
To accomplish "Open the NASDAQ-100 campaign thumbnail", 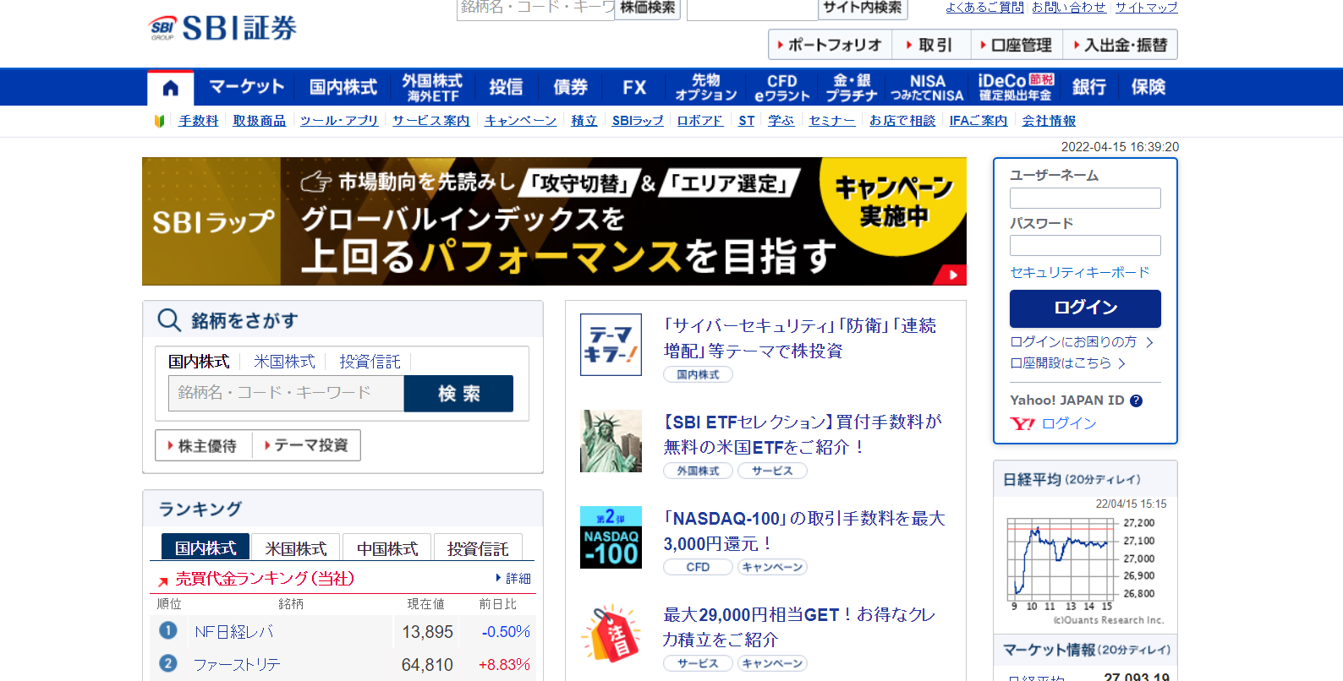I will pyautogui.click(x=611, y=537).
